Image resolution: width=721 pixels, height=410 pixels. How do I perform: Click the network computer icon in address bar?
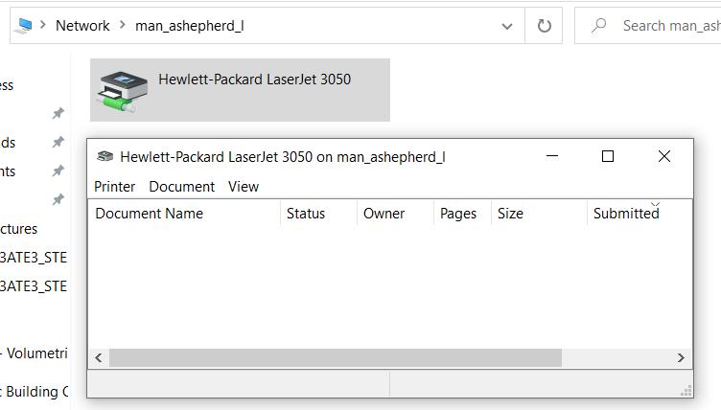coord(24,26)
